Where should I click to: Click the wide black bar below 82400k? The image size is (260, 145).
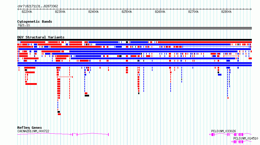(87, 96)
